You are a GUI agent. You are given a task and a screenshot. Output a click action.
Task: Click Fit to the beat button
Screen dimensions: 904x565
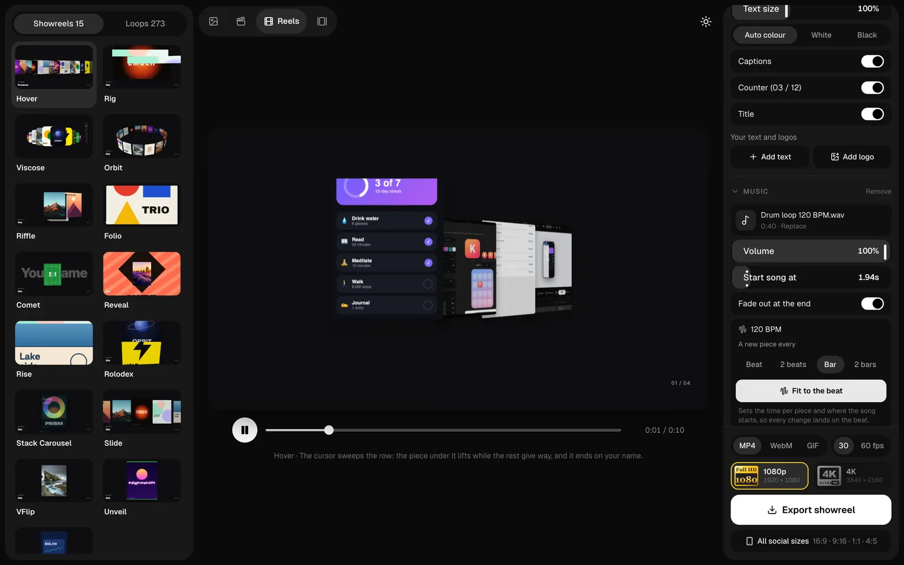coord(811,391)
